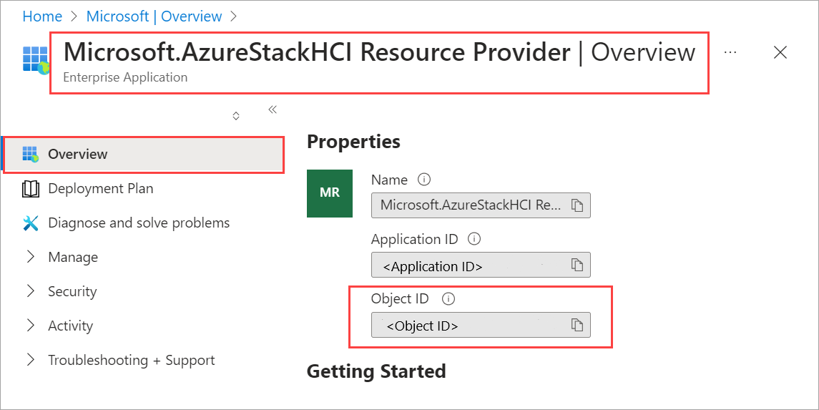The image size is (819, 410).
Task: Show info tooltip next to Name
Action: coord(424,180)
